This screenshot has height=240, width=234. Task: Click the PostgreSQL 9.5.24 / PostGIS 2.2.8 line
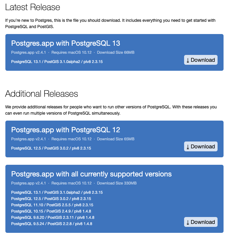[52, 224]
